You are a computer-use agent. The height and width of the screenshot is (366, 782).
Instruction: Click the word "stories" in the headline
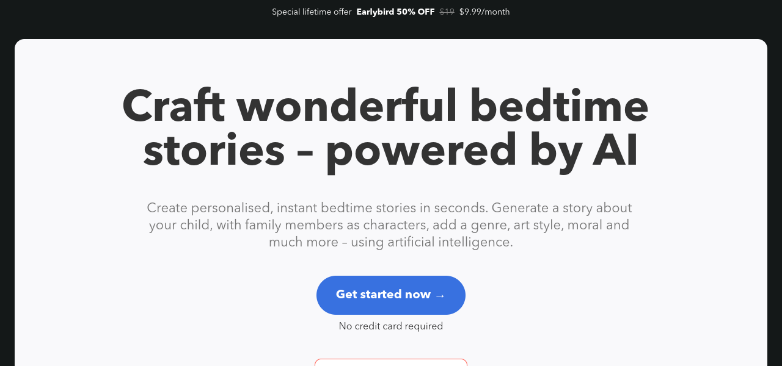[x=214, y=150]
